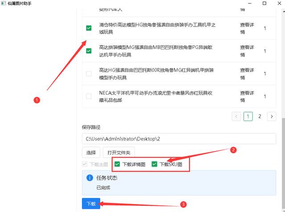This screenshot has height=212, width=285.
Task: Click the 选择 button to choose folder
Action: click(91, 152)
